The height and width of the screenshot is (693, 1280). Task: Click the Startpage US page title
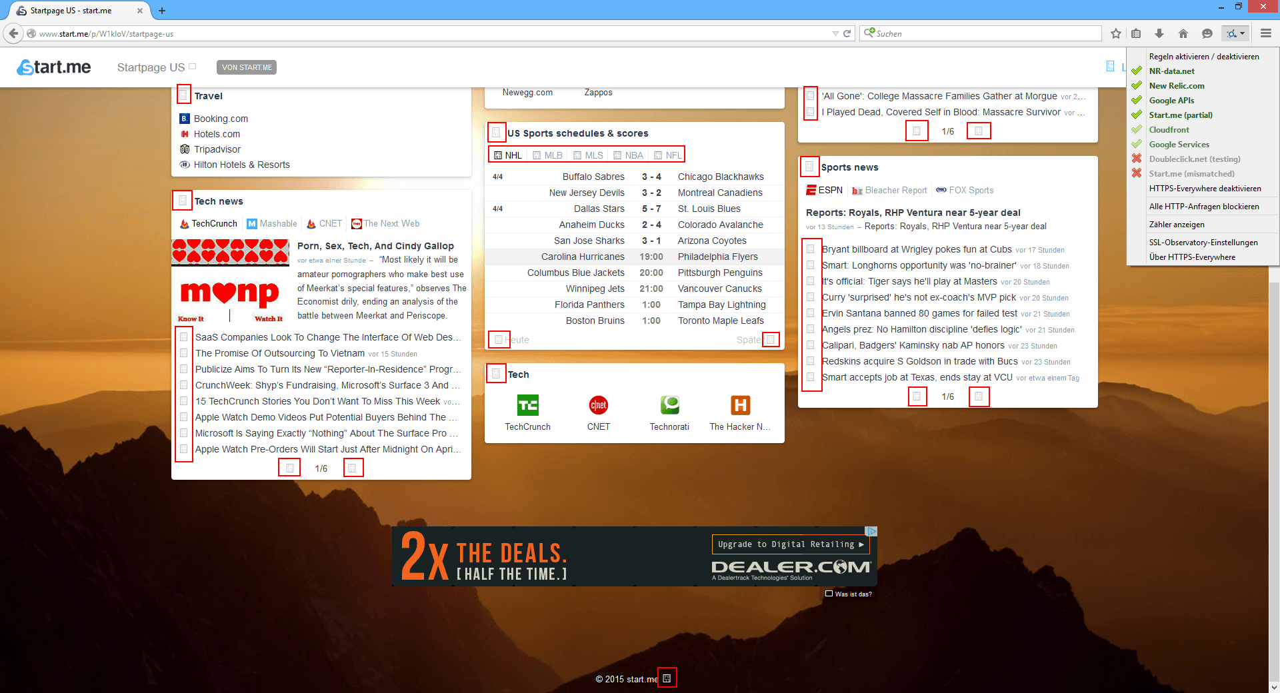[x=151, y=67]
